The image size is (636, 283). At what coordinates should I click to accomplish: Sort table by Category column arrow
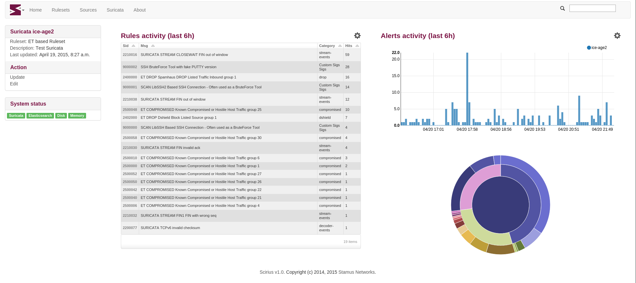click(340, 46)
